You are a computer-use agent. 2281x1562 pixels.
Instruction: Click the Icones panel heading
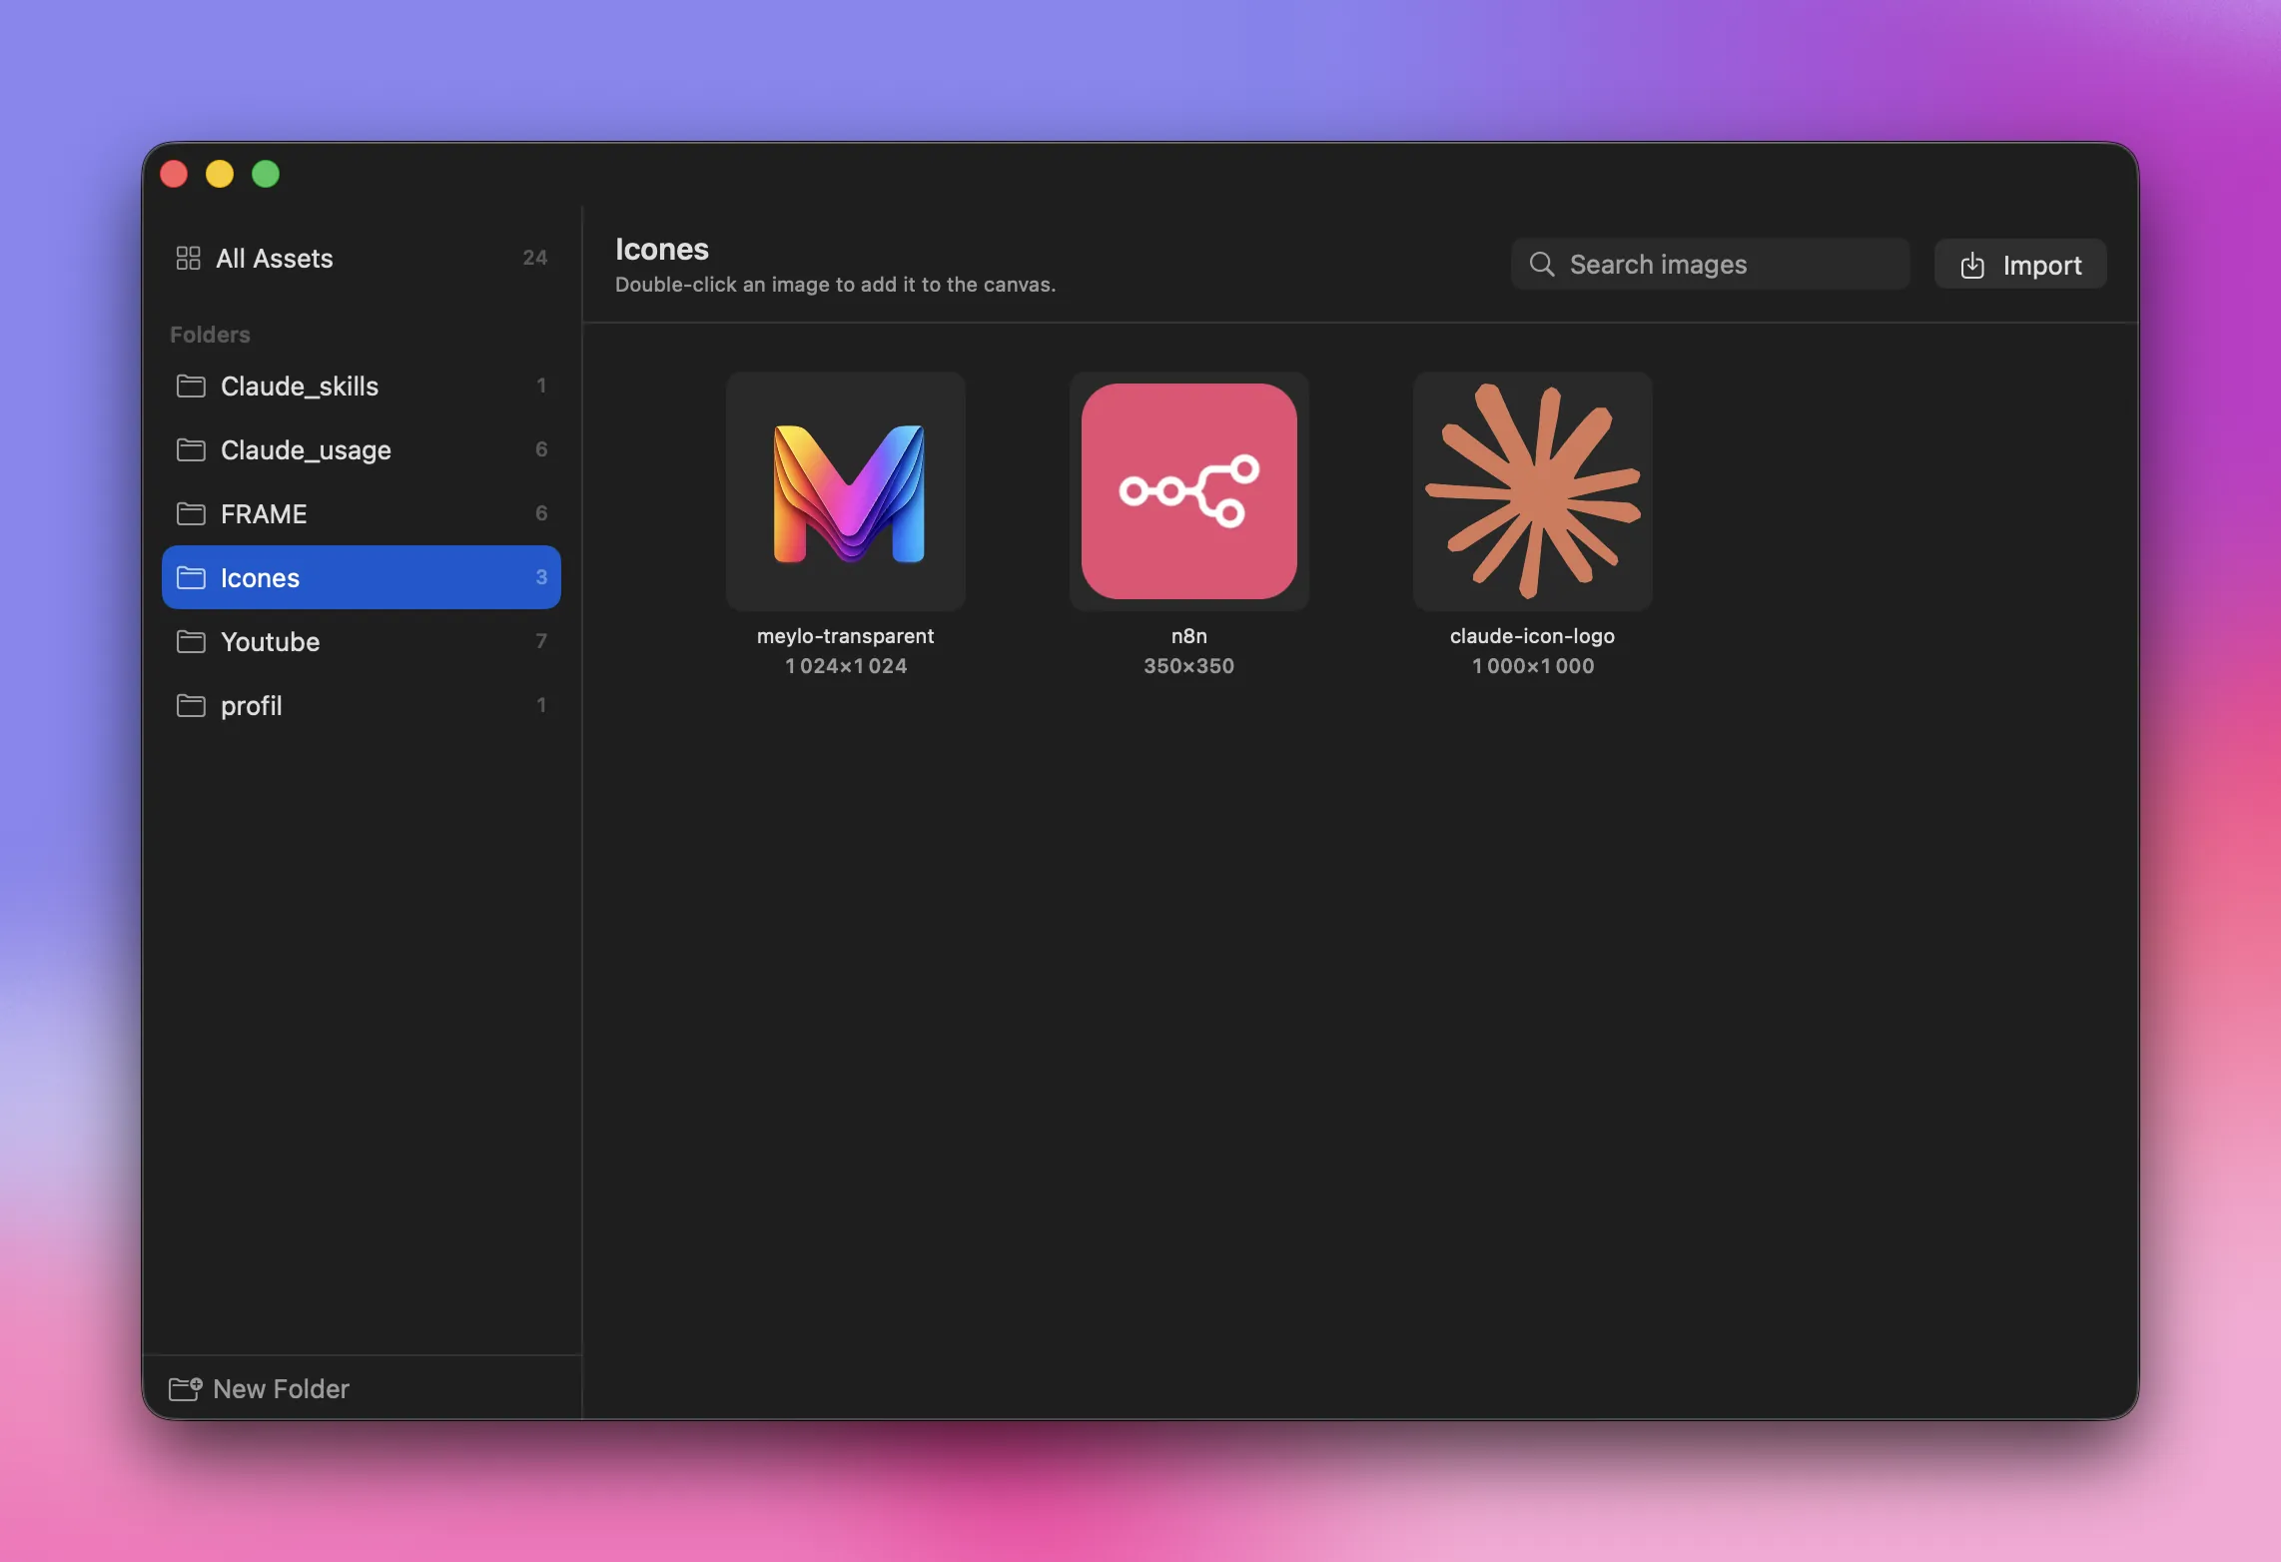pos(662,249)
